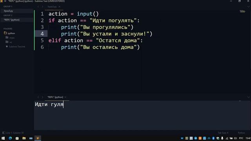Click the 'elif' keyword
The height and width of the screenshot is (141, 251).
point(55,40)
